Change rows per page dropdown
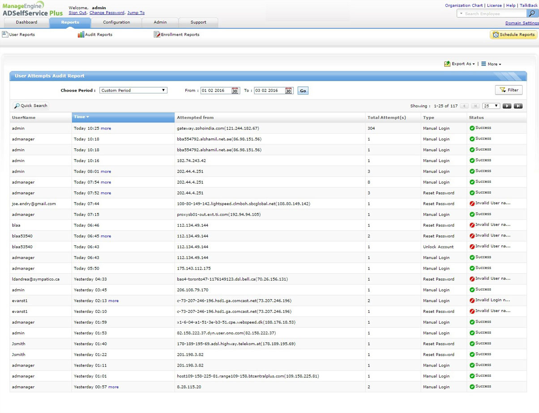The height and width of the screenshot is (413, 539). (x=491, y=106)
